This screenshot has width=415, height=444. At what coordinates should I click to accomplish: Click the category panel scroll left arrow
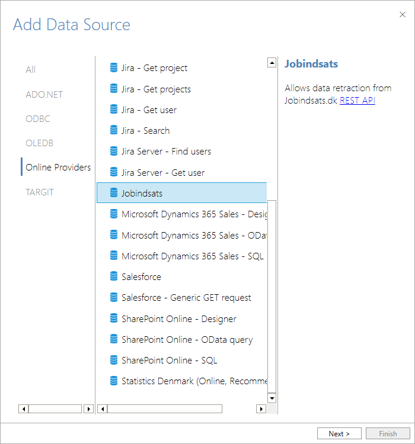tap(24, 409)
